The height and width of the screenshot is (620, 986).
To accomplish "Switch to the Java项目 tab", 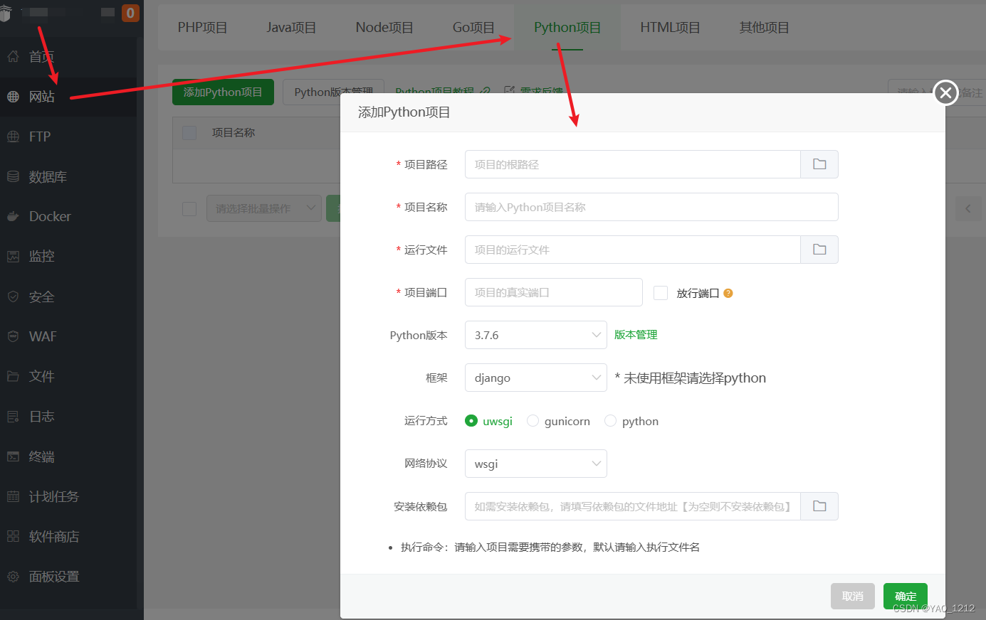I will (x=291, y=27).
